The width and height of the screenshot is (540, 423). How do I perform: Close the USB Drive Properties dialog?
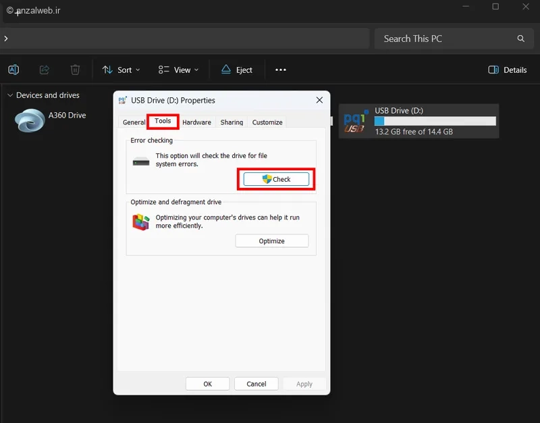[319, 100]
